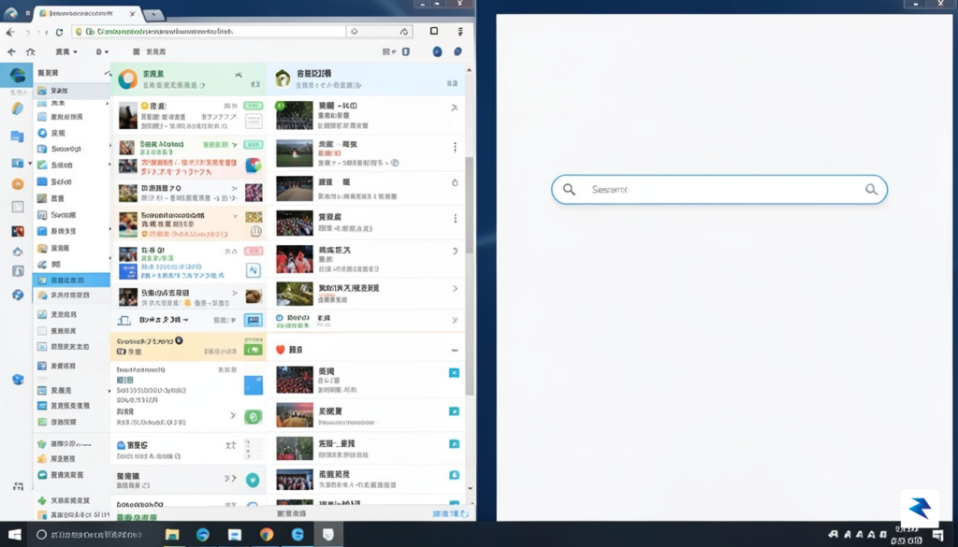Select the folder list row with the blue ring icon
958x547 pixels.
point(71,133)
